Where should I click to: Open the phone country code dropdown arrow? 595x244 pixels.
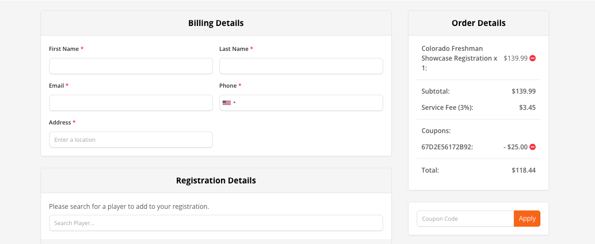235,103
